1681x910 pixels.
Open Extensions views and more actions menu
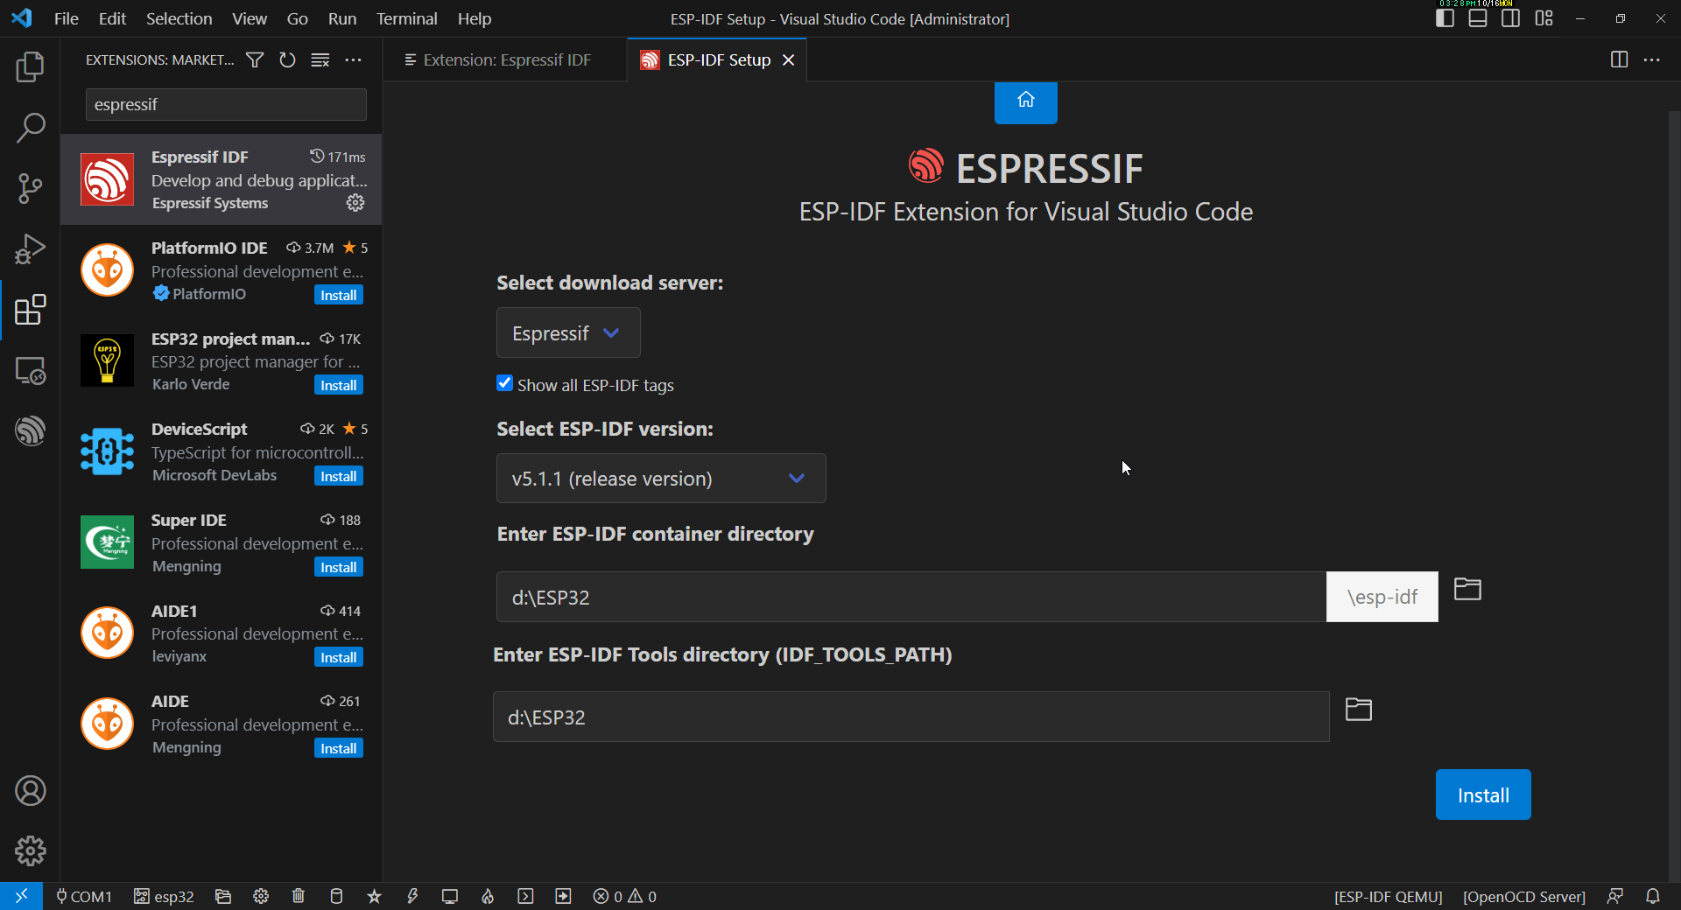click(353, 59)
